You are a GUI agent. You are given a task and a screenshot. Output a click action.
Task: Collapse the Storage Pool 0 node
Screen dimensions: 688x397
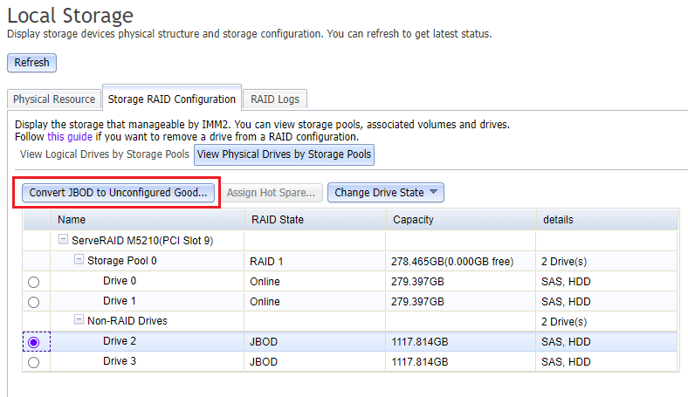tap(79, 260)
